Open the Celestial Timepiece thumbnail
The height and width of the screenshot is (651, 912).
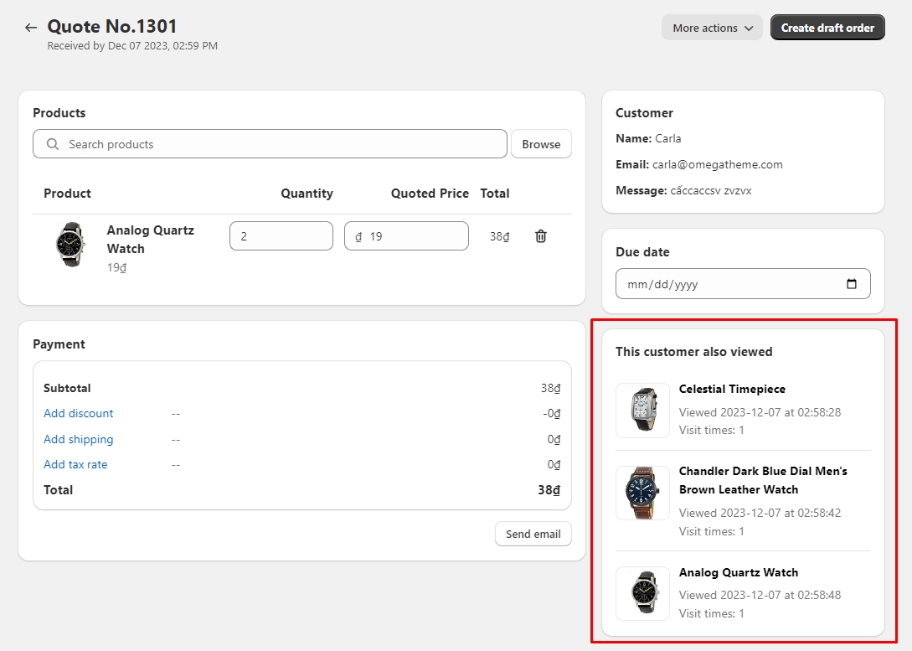click(642, 410)
